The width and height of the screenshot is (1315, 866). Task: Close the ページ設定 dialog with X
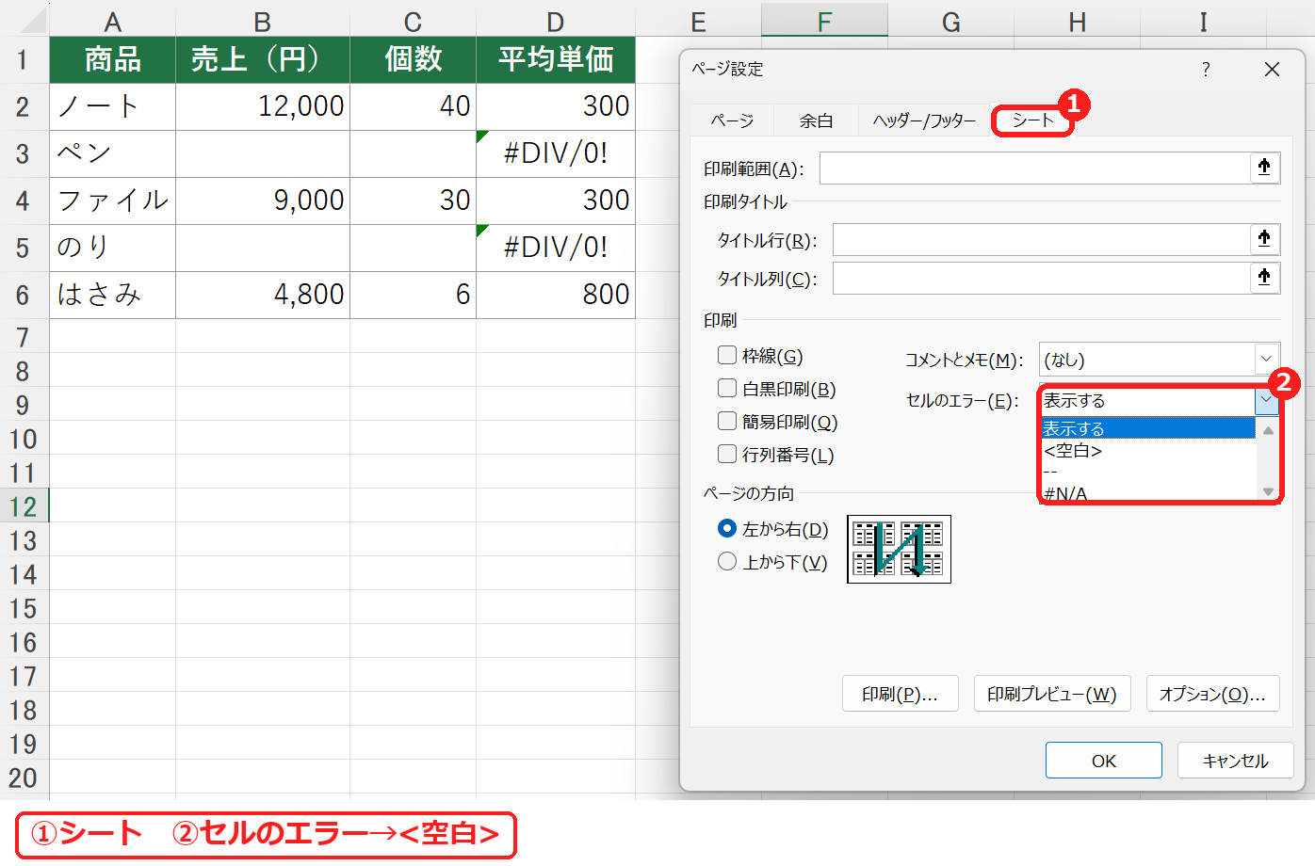point(1272,69)
